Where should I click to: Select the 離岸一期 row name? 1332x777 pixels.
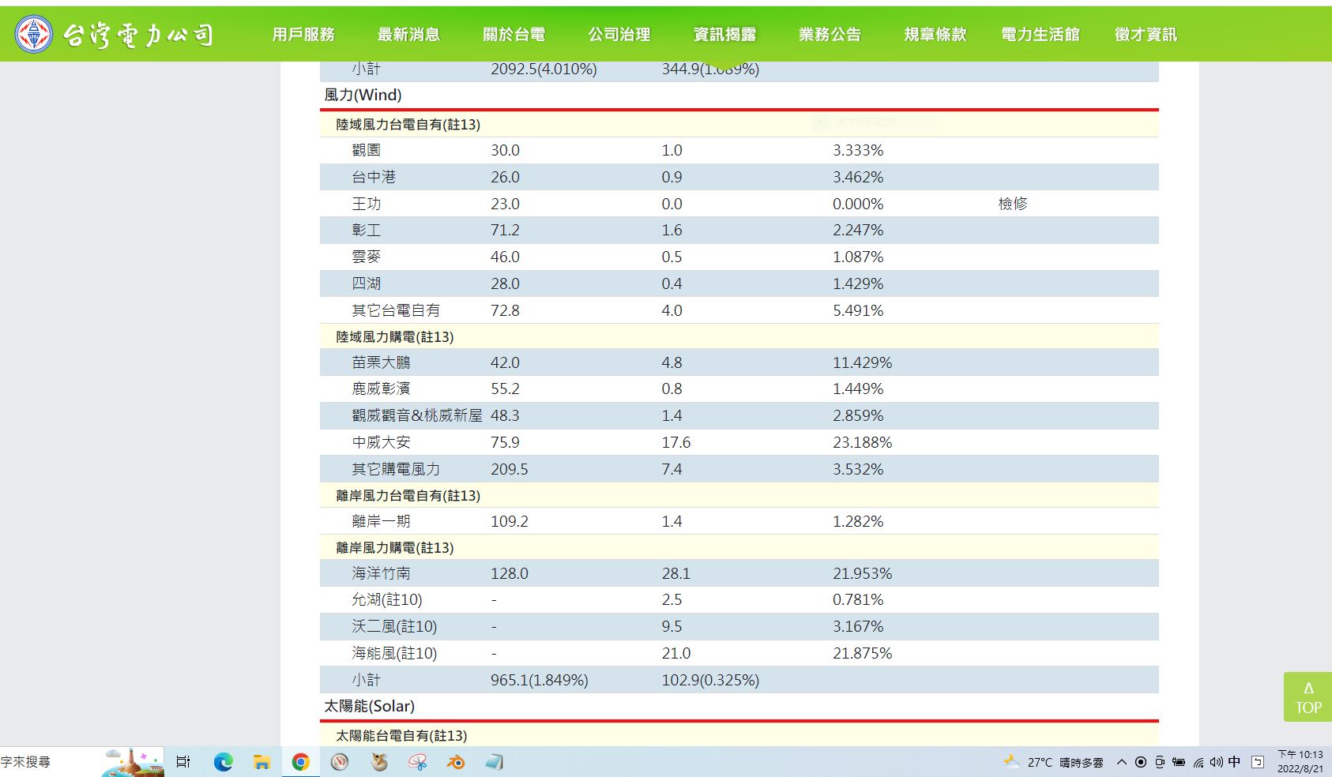click(x=381, y=521)
